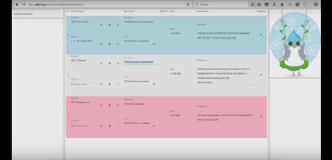This screenshot has height=160, width=332.
Task: Save page to Pocket icon
Action: tap(267, 5)
